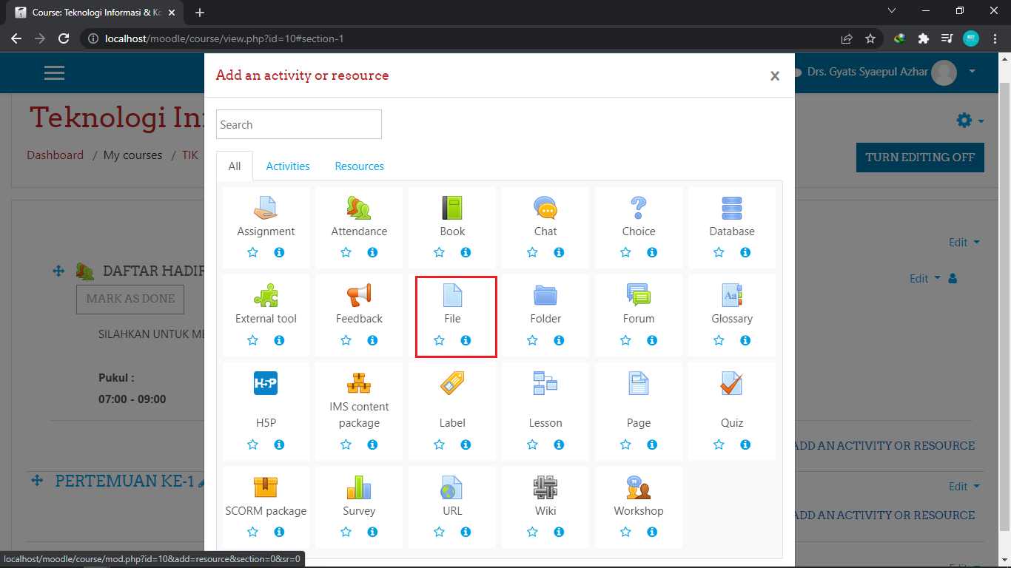Star the Forum activity as favourite

pos(625,340)
